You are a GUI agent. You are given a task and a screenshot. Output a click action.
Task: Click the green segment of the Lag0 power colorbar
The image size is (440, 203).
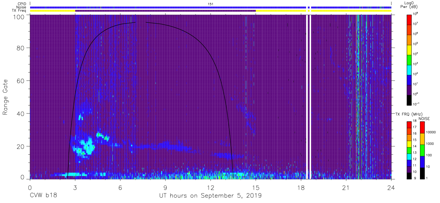click(x=409, y=60)
